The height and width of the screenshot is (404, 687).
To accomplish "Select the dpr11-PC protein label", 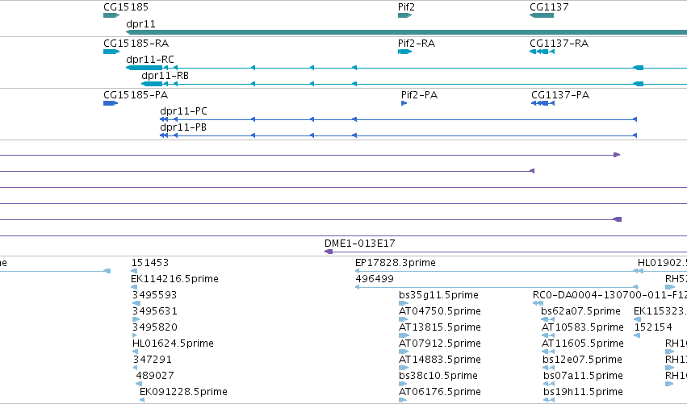I will pos(183,111).
